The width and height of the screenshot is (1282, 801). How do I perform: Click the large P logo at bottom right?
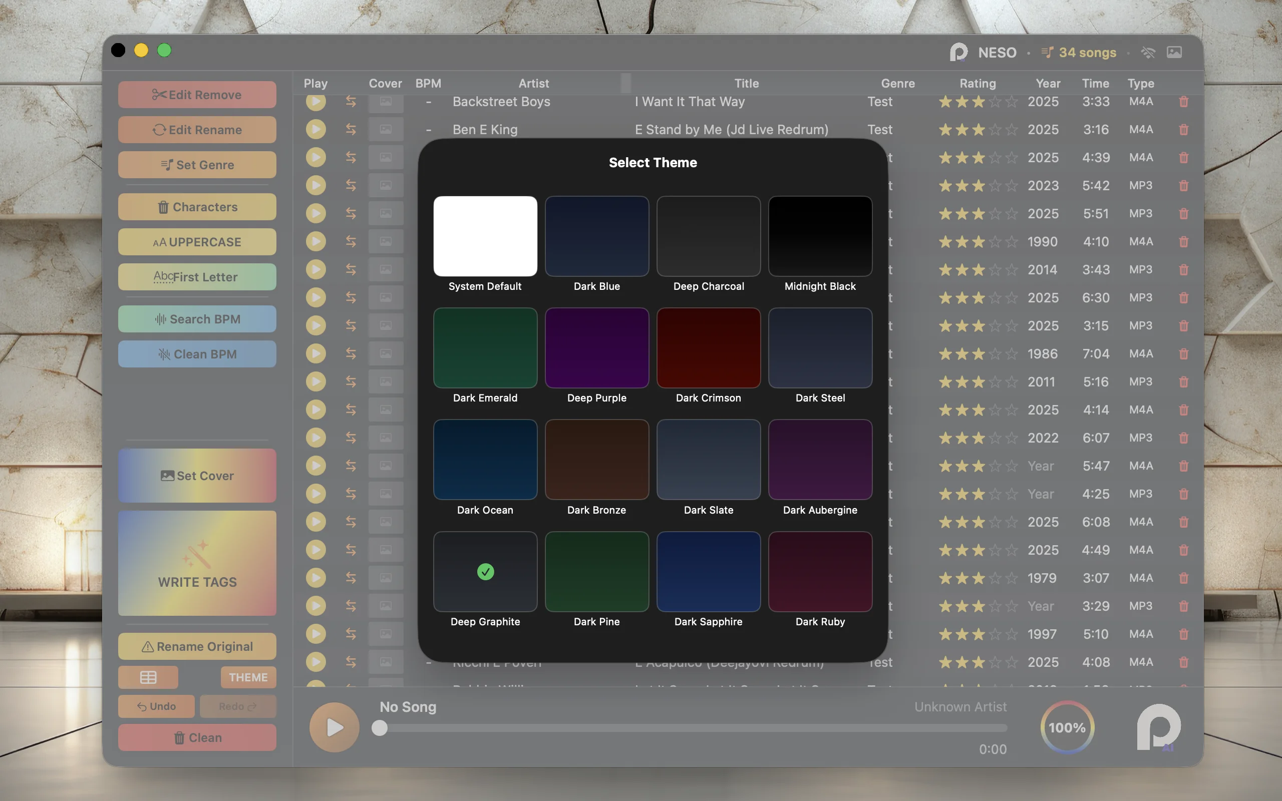(x=1159, y=727)
